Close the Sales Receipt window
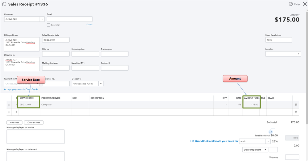 click(x=305, y=4)
